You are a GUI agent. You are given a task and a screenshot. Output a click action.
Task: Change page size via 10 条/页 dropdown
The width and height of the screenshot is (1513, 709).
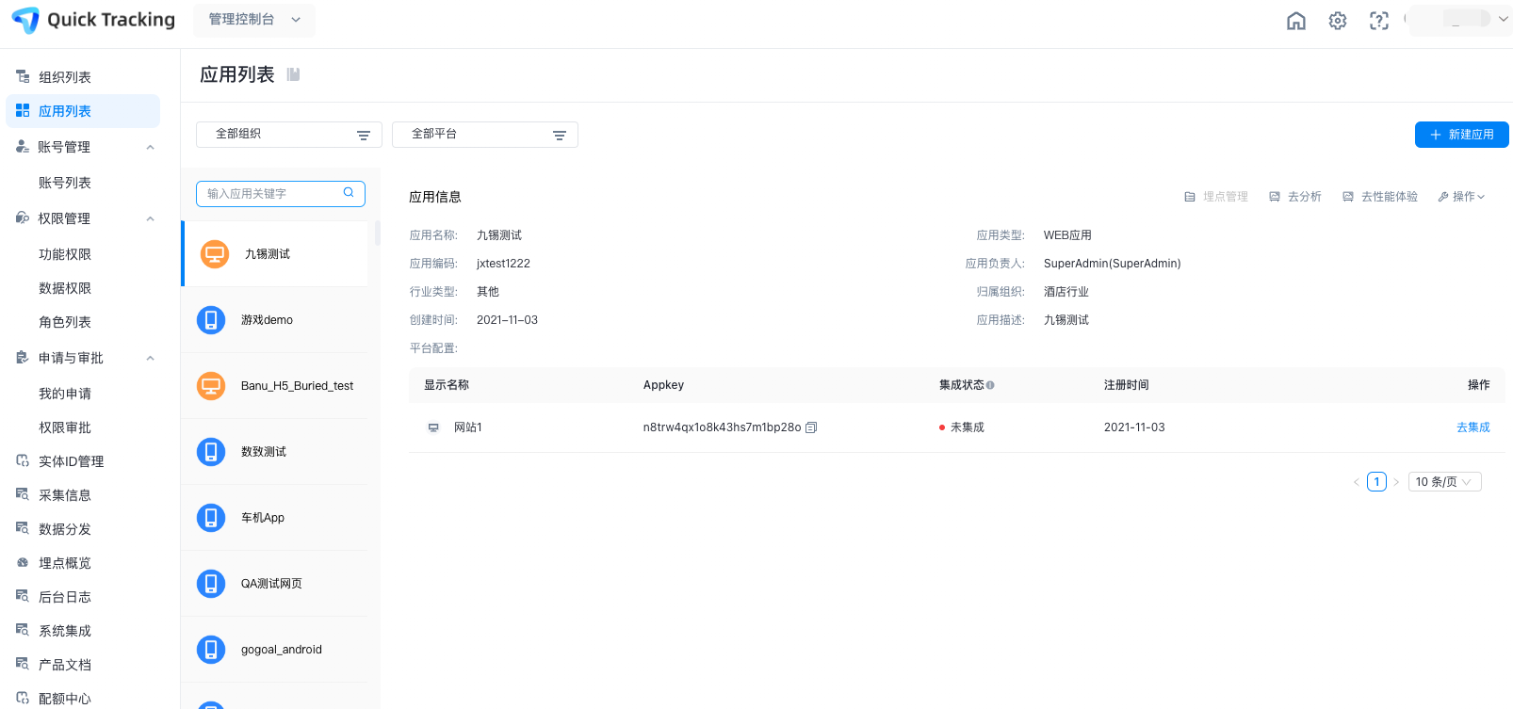[x=1445, y=482]
